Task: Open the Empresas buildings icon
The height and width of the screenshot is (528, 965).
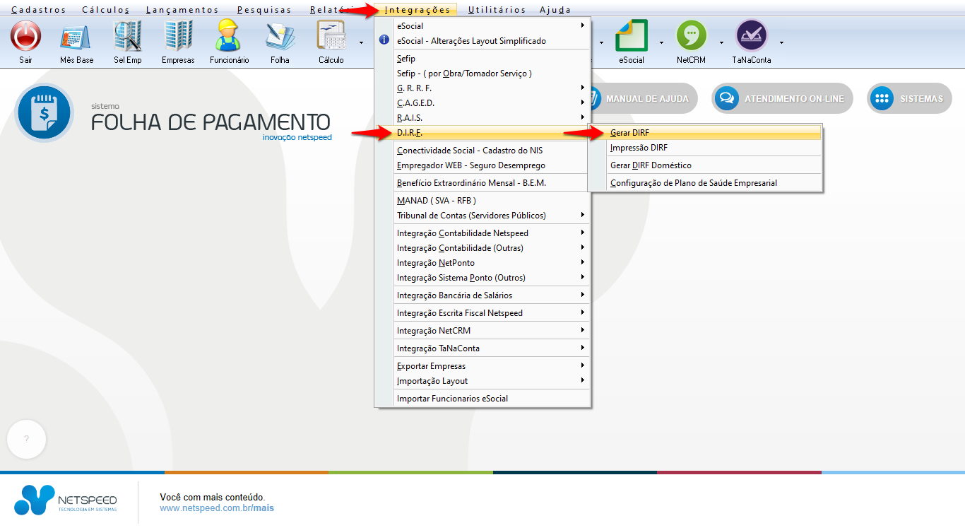Action: (x=178, y=36)
